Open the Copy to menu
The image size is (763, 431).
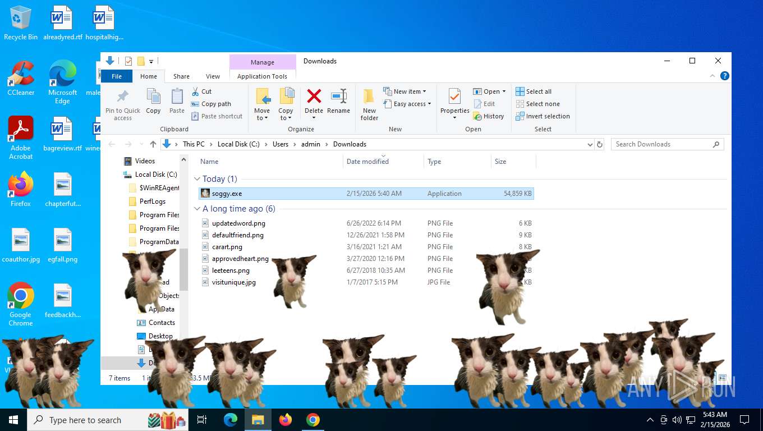click(286, 104)
